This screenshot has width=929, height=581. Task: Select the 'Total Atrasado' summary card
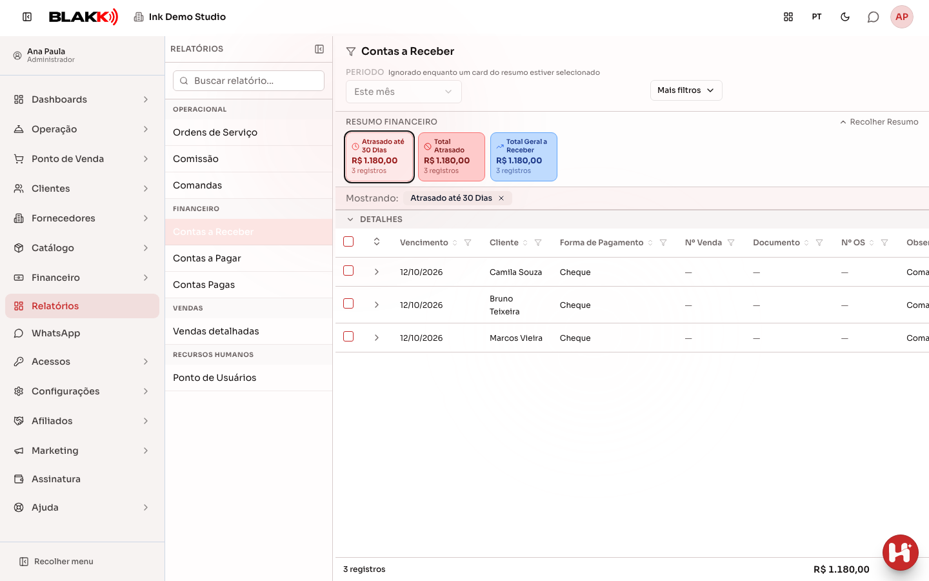pos(452,157)
